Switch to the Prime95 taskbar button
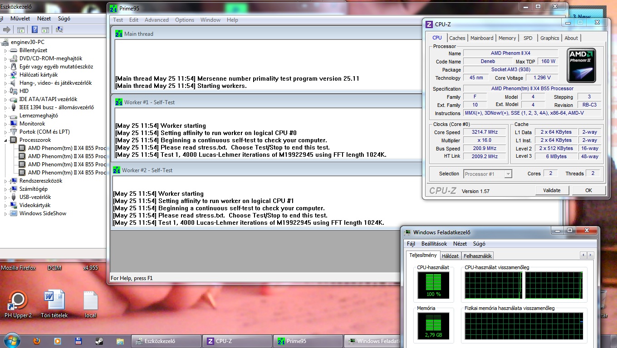Screen dimensions: 617x348 click(x=308, y=341)
